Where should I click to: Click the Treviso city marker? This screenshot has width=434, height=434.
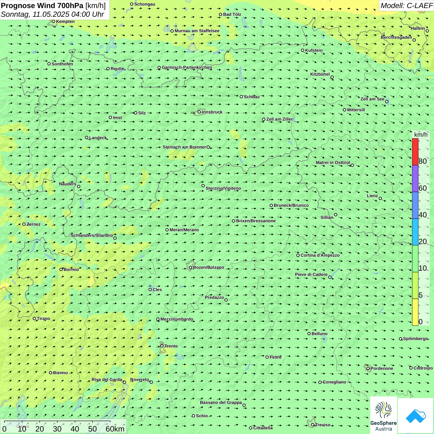click(313, 425)
